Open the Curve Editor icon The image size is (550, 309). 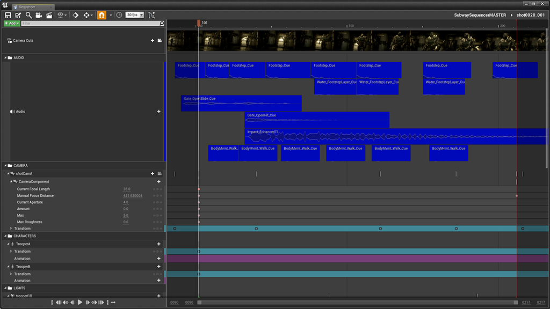[151, 15]
